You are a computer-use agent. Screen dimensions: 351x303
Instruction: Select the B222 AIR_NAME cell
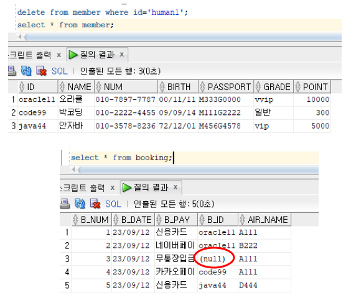[264, 246]
